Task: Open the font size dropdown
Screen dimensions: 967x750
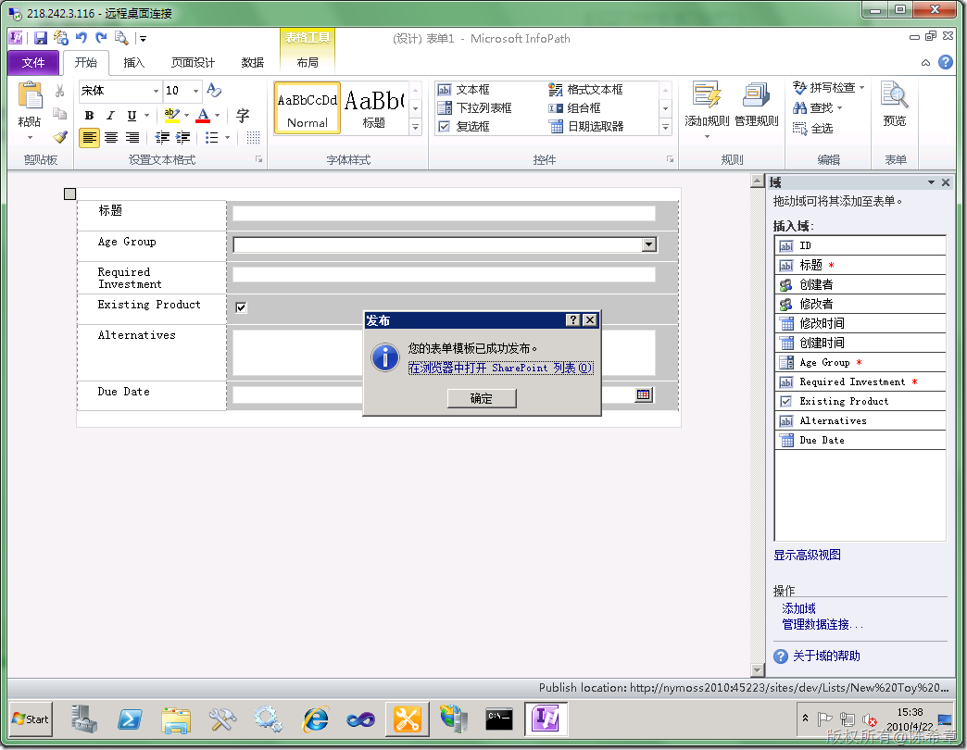Action: pos(196,92)
